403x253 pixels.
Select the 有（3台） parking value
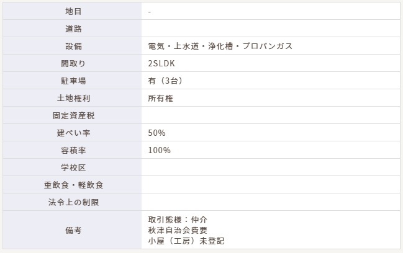(165, 81)
